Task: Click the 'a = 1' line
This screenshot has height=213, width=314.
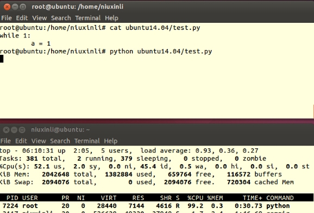Action: coord(41,43)
